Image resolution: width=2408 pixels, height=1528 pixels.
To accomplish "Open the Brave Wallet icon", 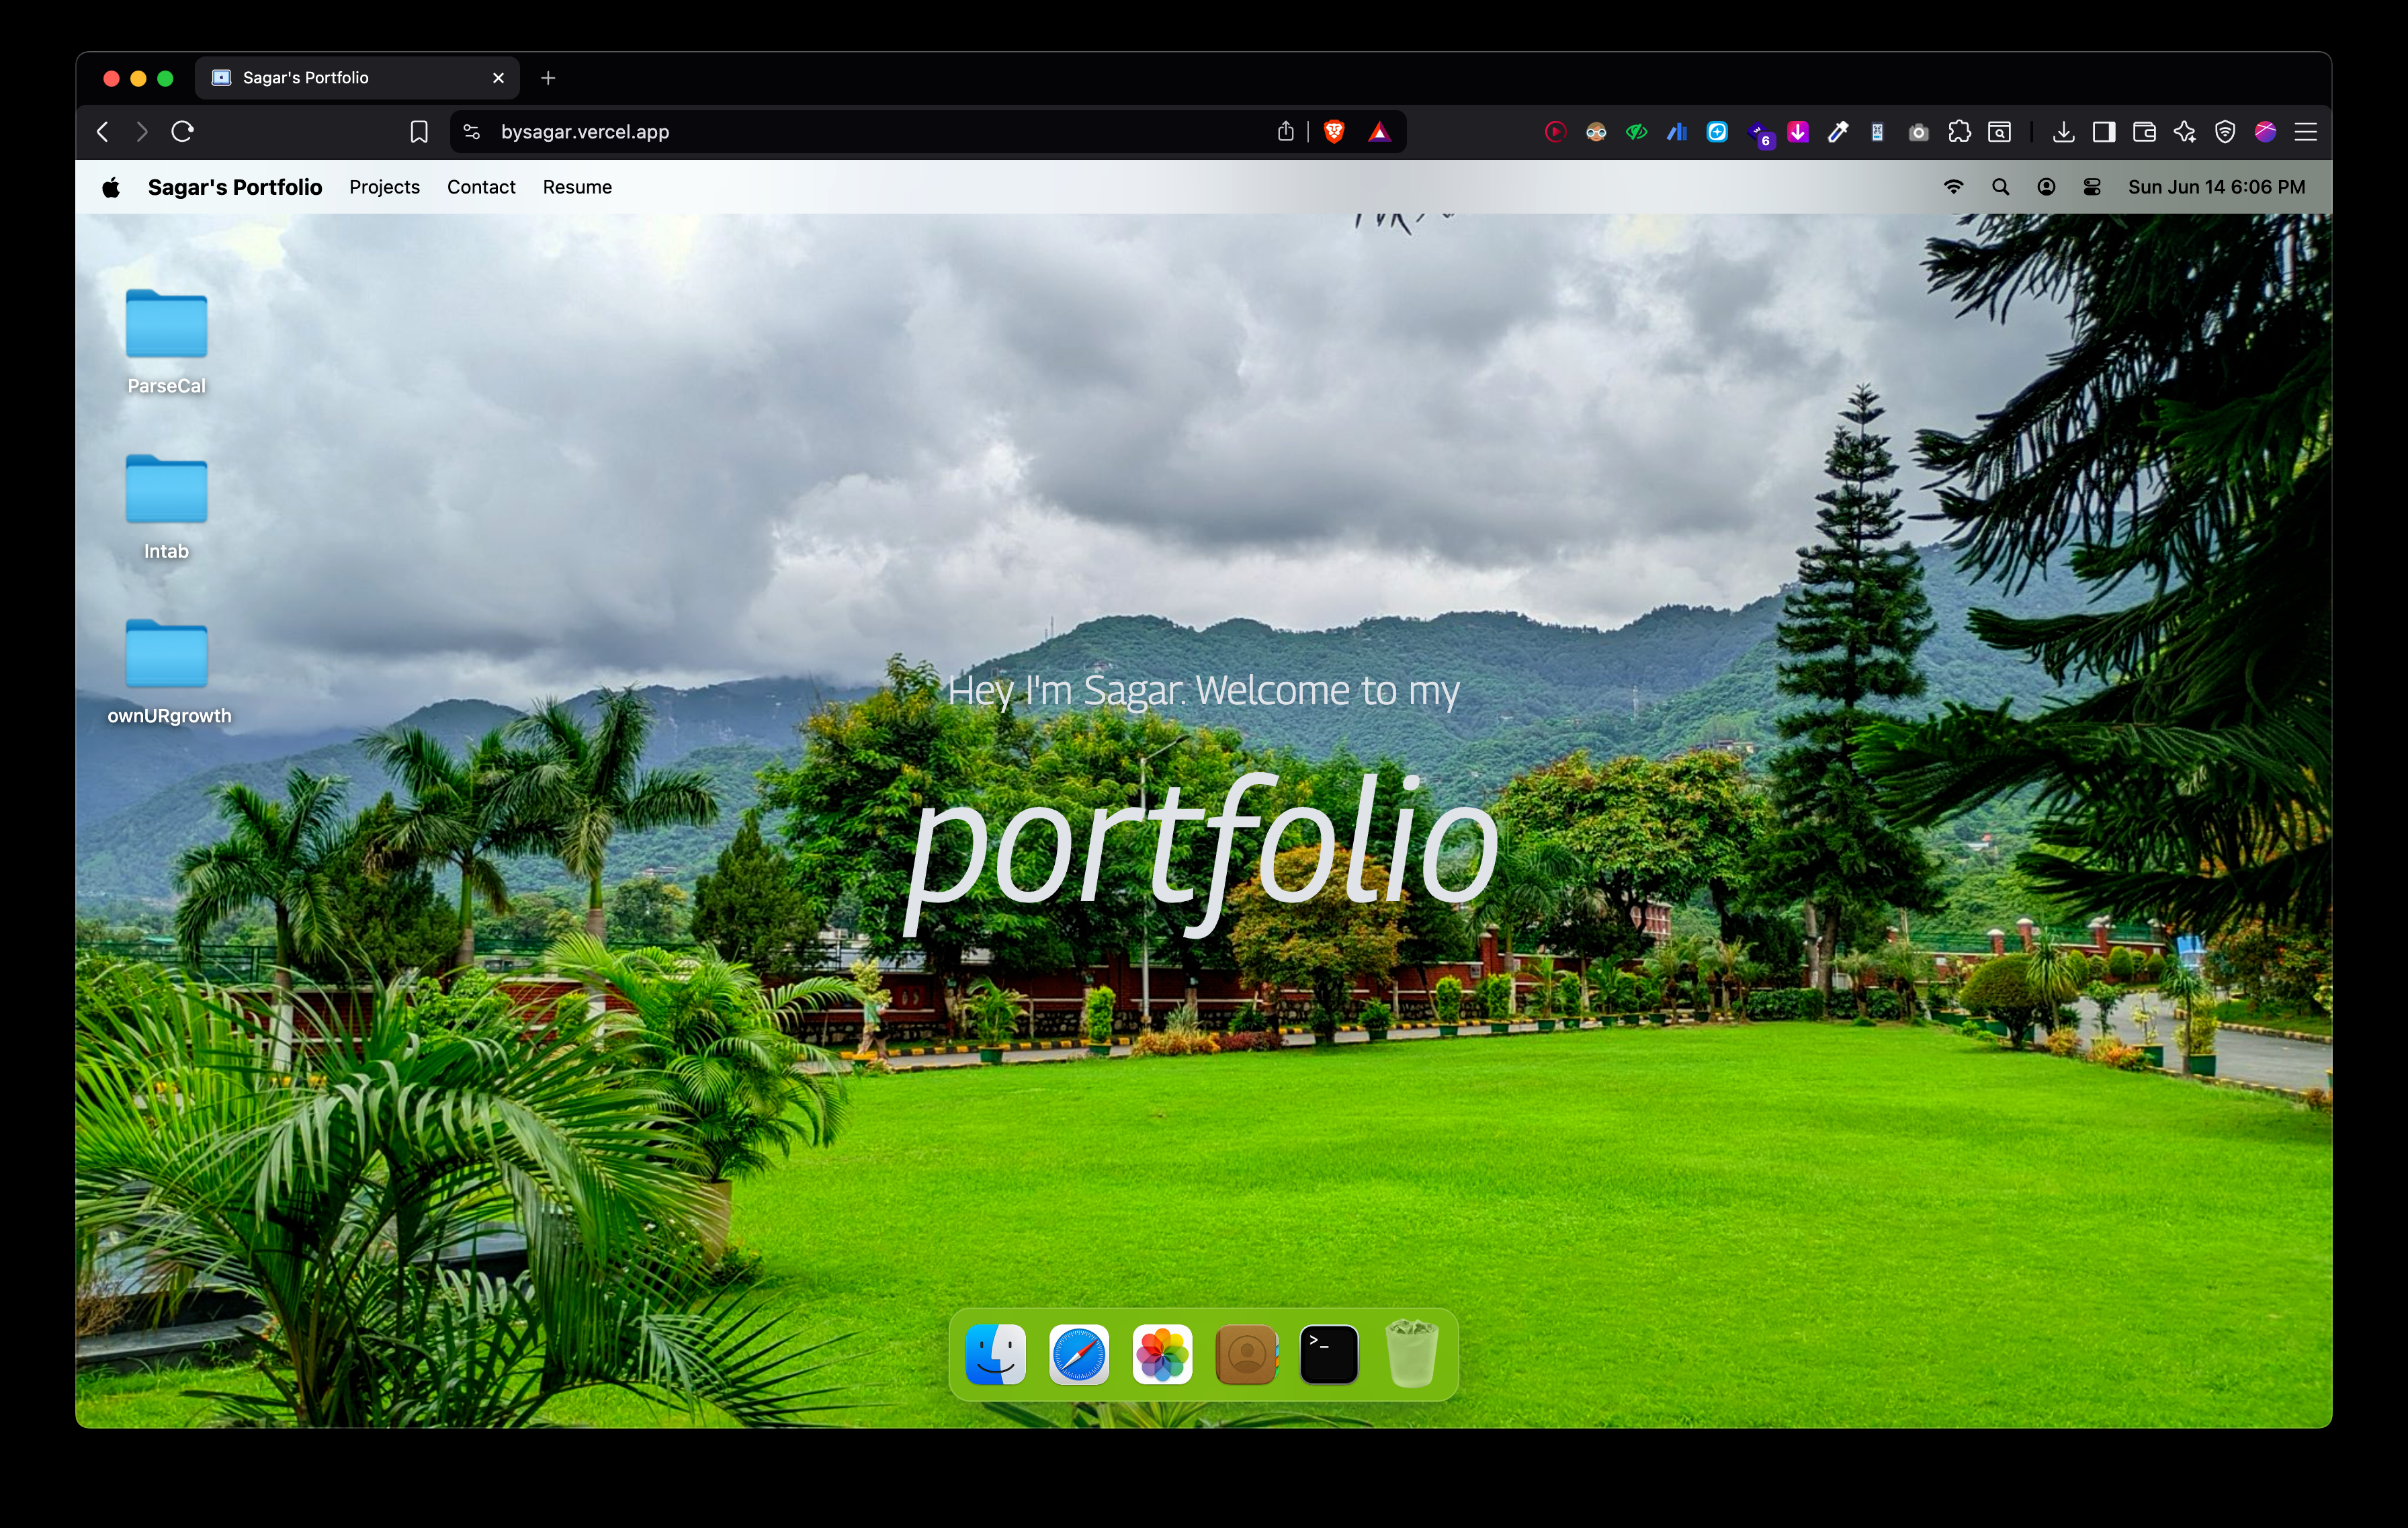I will pos(2144,131).
